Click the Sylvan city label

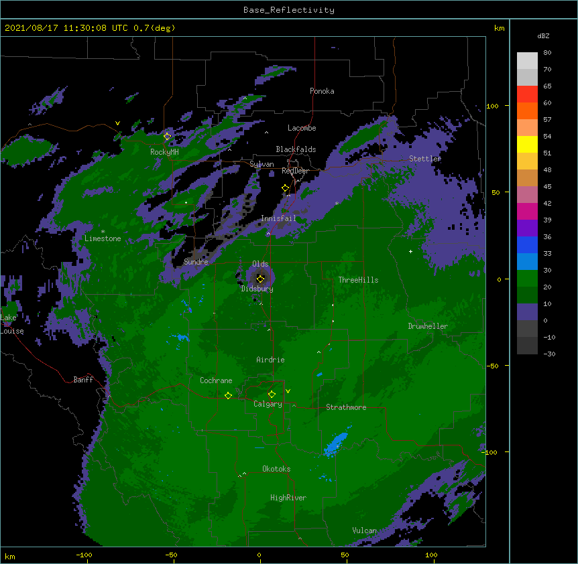tap(262, 164)
